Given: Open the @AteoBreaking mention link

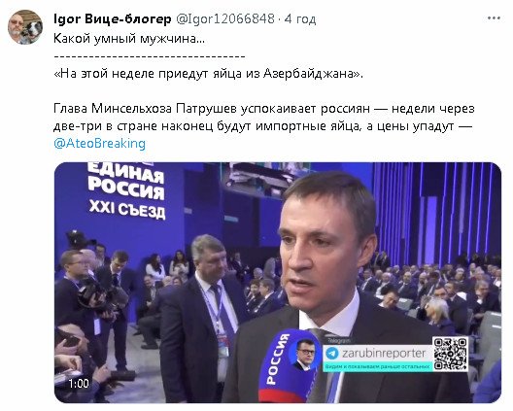Looking at the screenshot, I should tap(99, 144).
